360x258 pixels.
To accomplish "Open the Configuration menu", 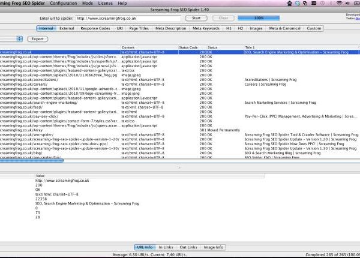I will tap(64, 3).
